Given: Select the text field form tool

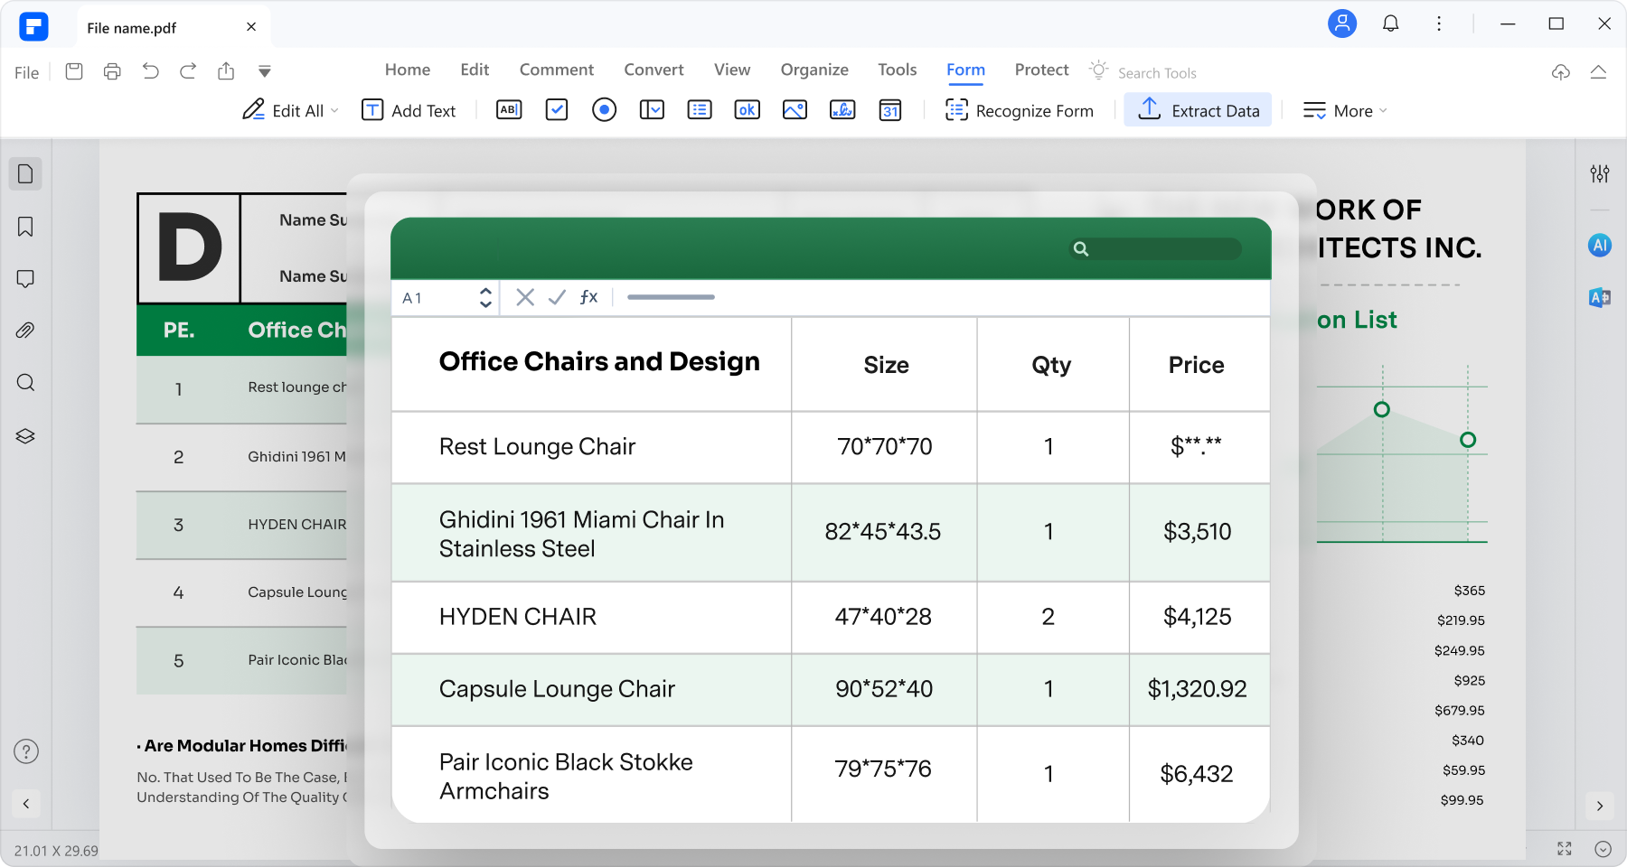Looking at the screenshot, I should (508, 109).
